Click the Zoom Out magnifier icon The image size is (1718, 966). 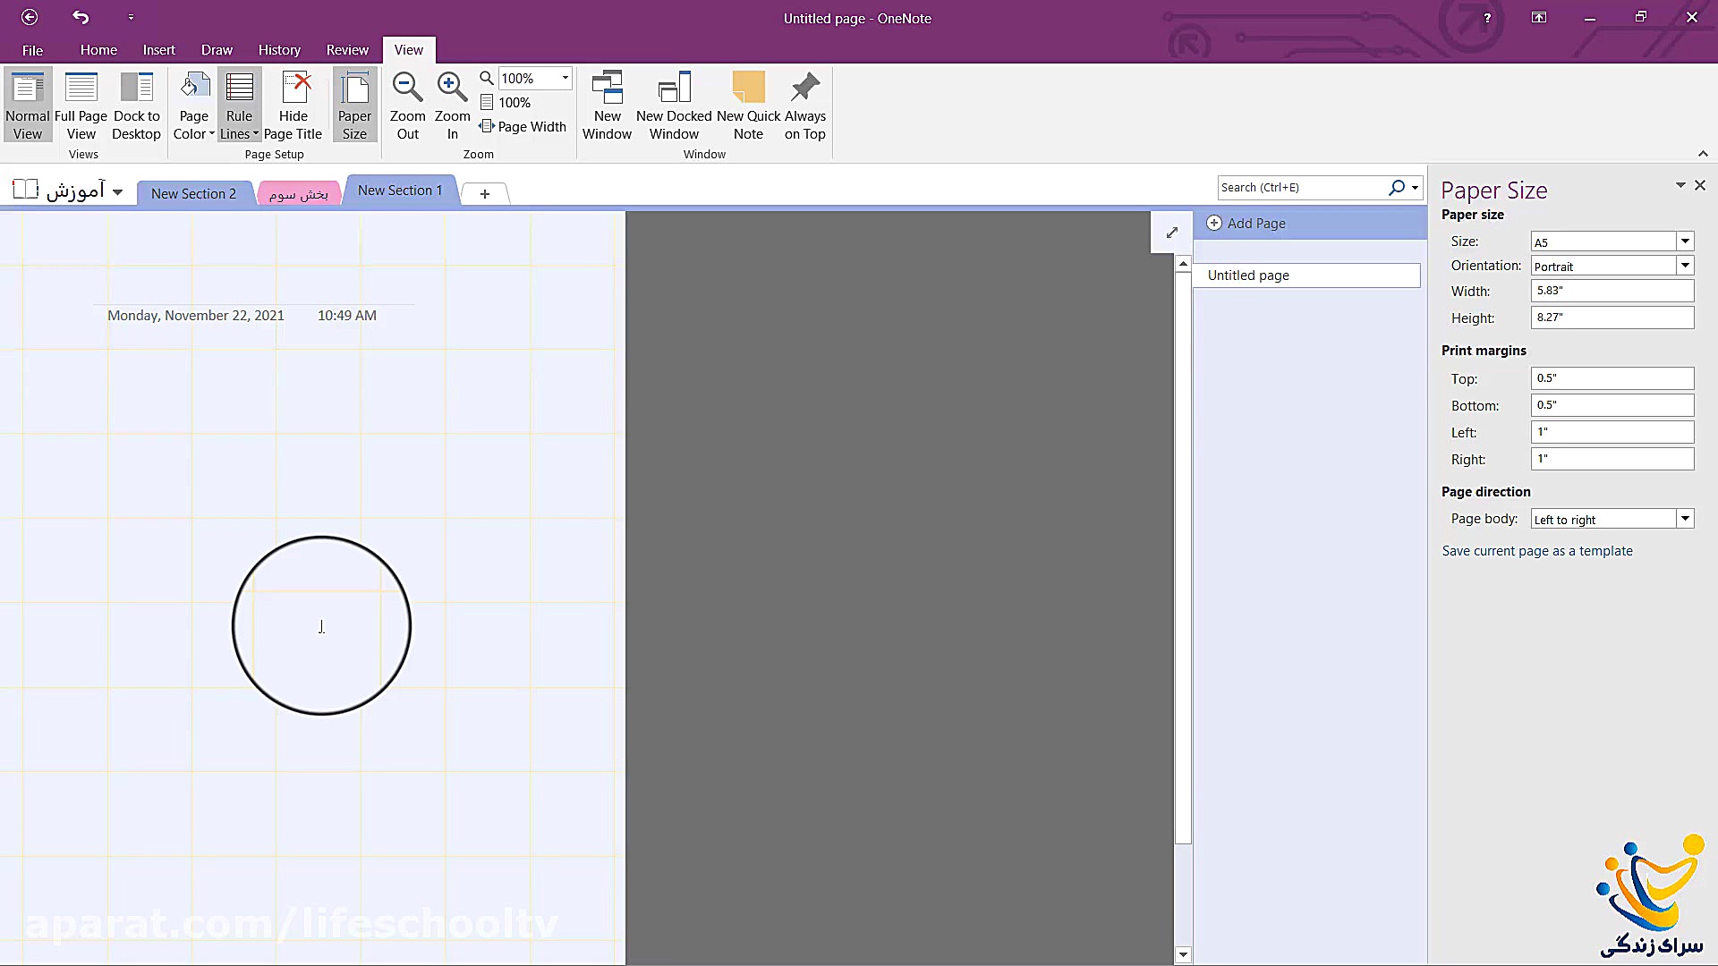[x=407, y=88]
